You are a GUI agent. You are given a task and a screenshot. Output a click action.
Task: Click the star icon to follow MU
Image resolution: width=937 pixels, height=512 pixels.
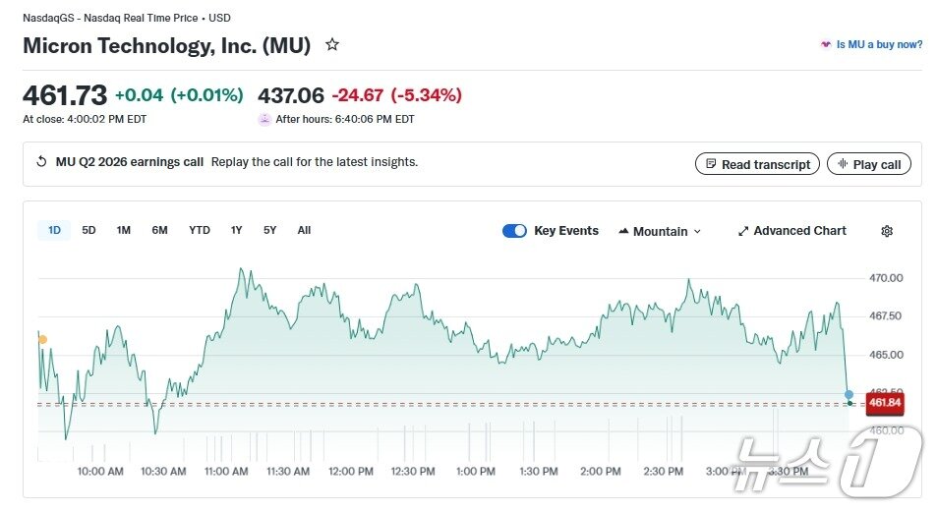(332, 45)
